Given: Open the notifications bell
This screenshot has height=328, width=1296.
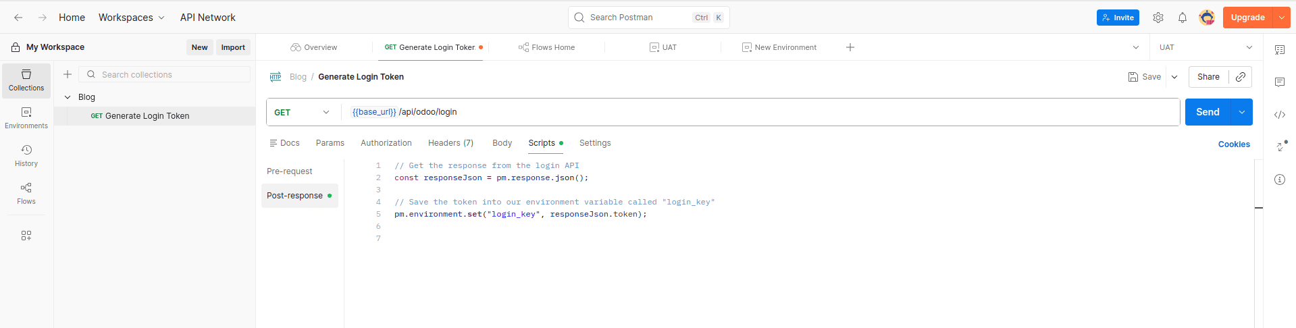Looking at the screenshot, I should tap(1183, 18).
